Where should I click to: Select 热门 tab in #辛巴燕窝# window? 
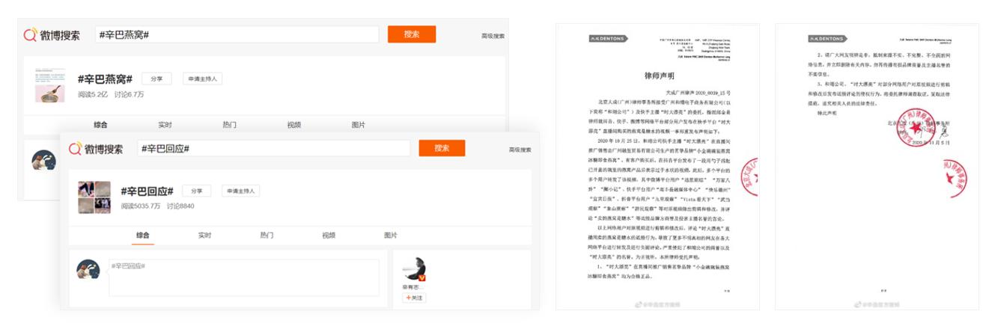coord(229,125)
